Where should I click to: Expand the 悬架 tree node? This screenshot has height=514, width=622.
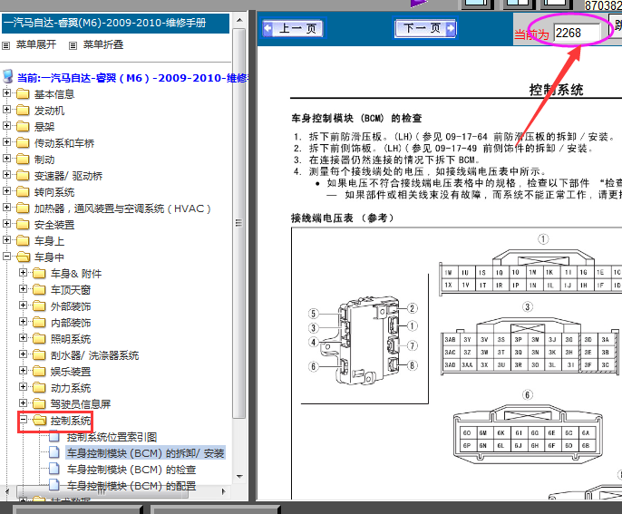point(6,126)
